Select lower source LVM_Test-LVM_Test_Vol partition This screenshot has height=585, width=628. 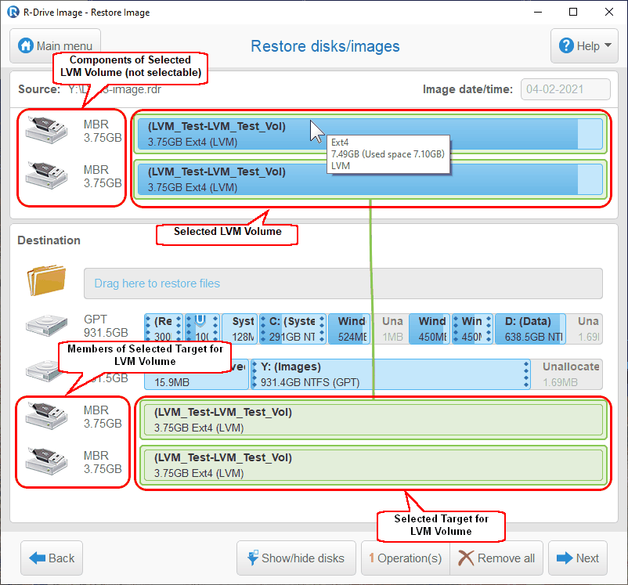pyautogui.click(x=370, y=179)
